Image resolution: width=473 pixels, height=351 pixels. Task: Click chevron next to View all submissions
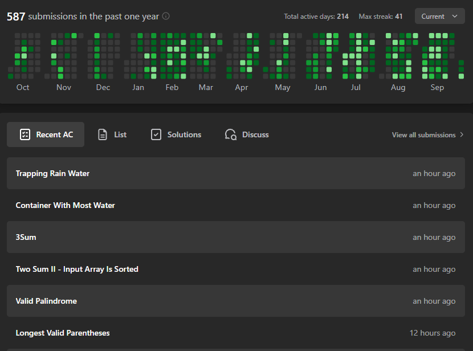[462, 134]
